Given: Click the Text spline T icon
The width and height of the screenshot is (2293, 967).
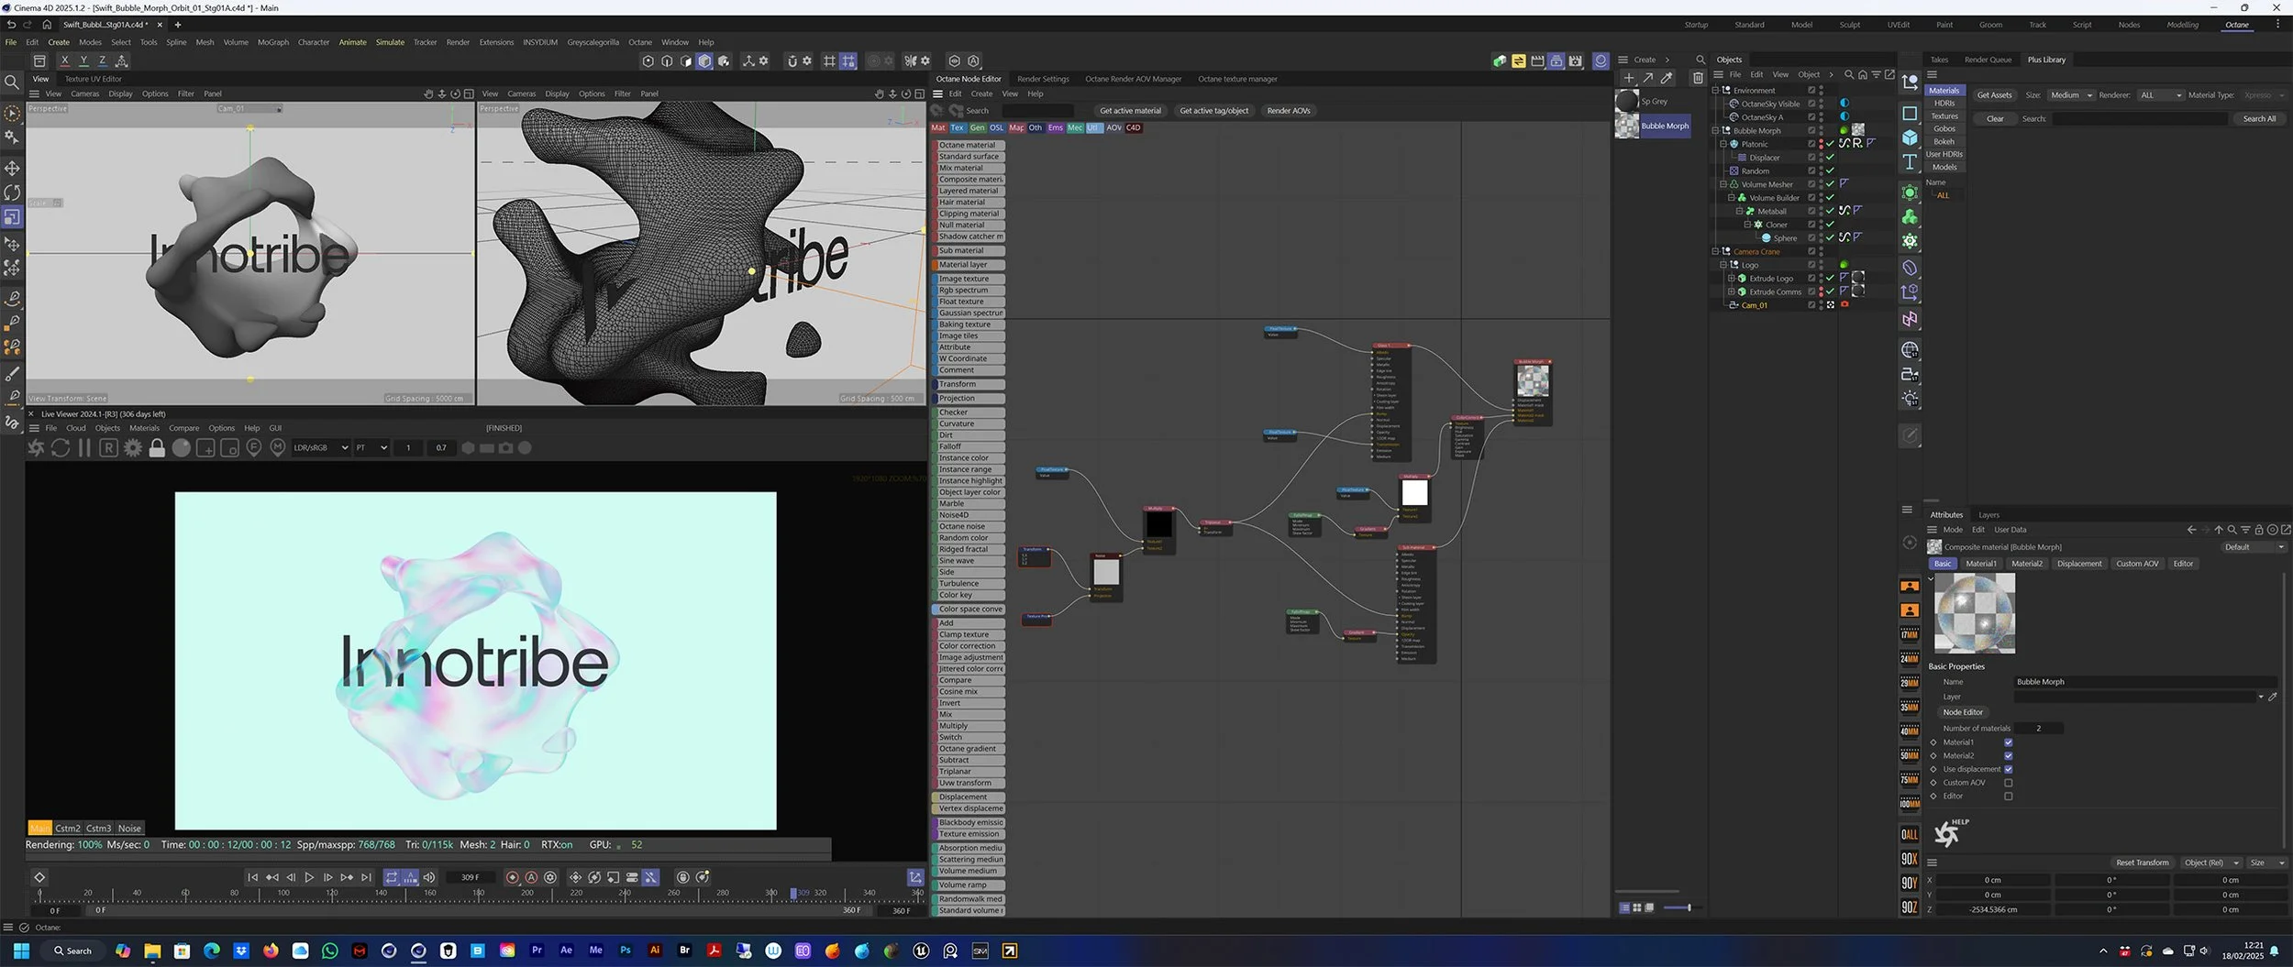Looking at the screenshot, I should 1910,162.
